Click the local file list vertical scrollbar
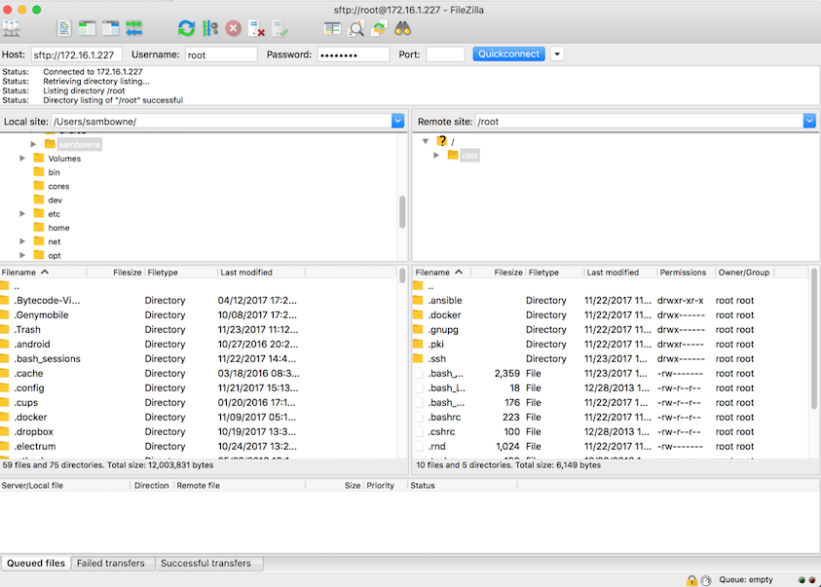This screenshot has width=821, height=587. click(x=402, y=275)
